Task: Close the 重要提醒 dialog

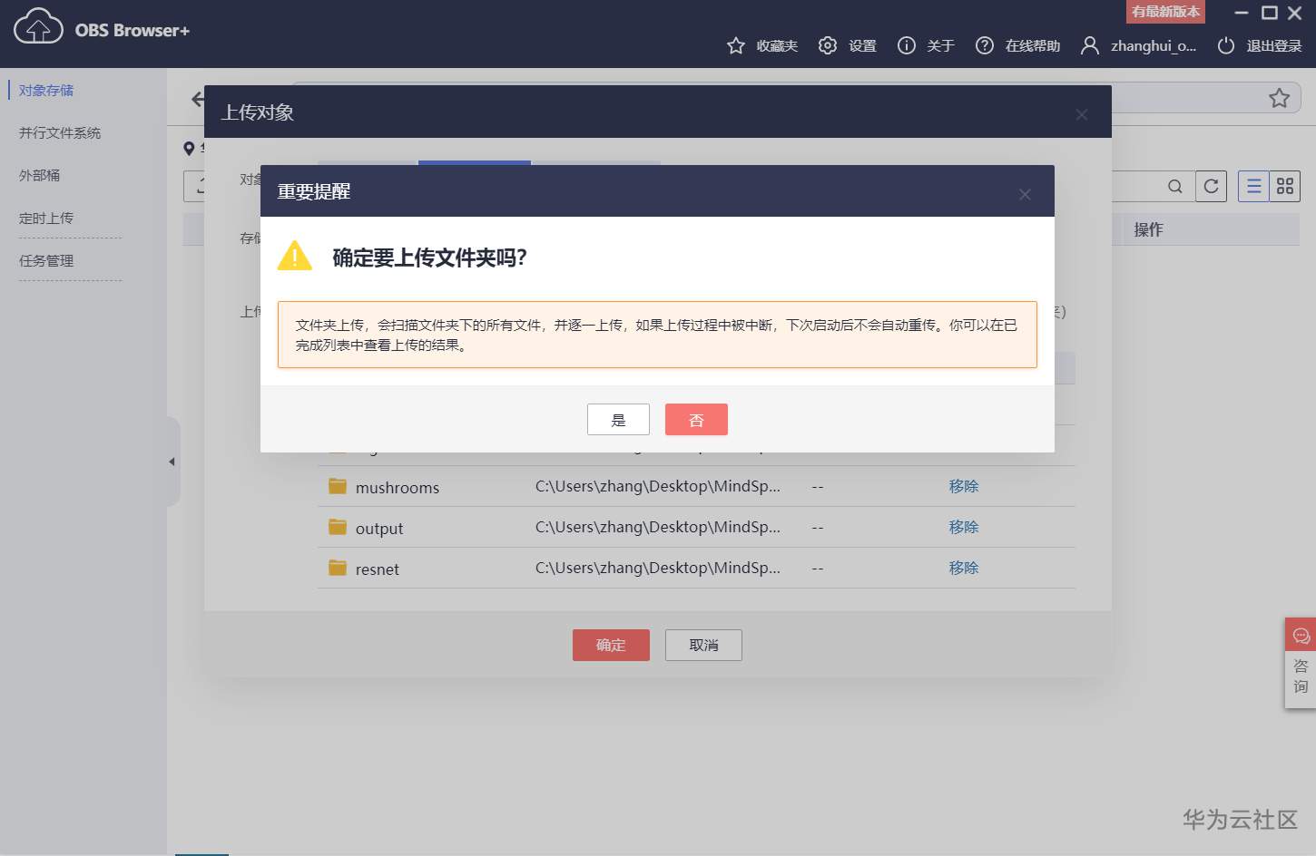Action: click(x=1025, y=194)
